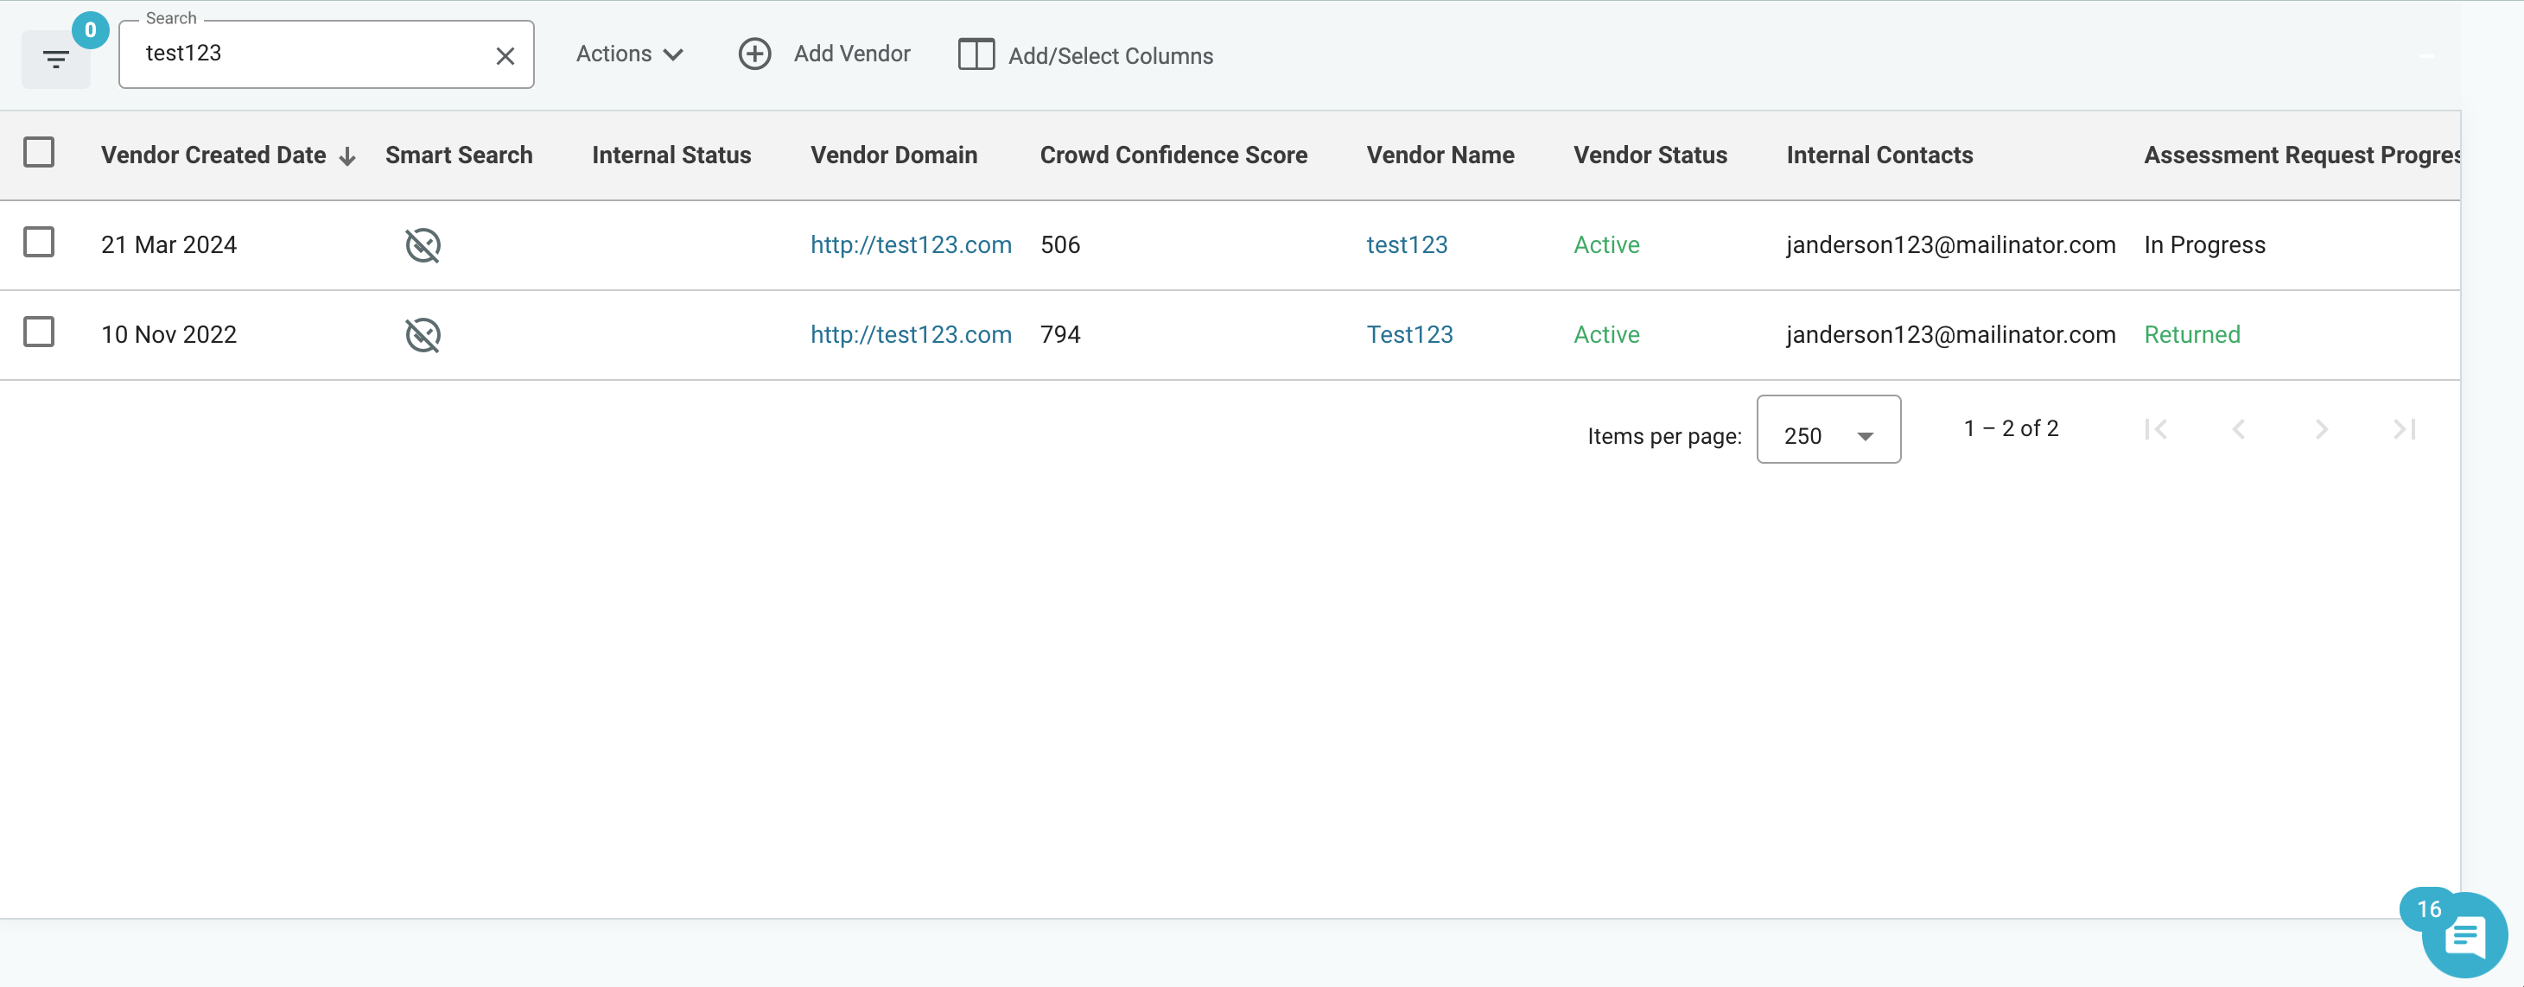Viewport: 2524px width, 987px height.
Task: Click the date 21 Mar 2024
Action: [168, 244]
